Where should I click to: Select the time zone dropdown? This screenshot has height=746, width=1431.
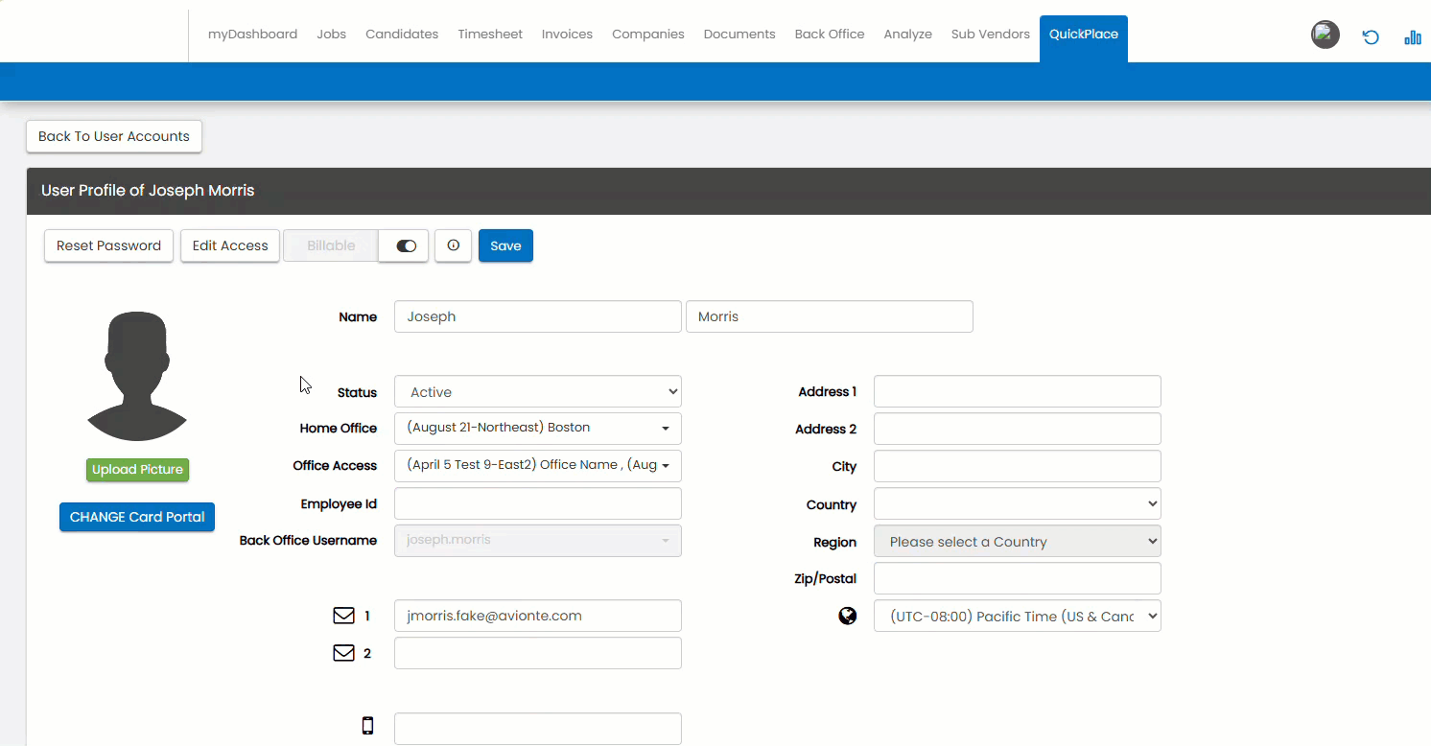point(1017,616)
